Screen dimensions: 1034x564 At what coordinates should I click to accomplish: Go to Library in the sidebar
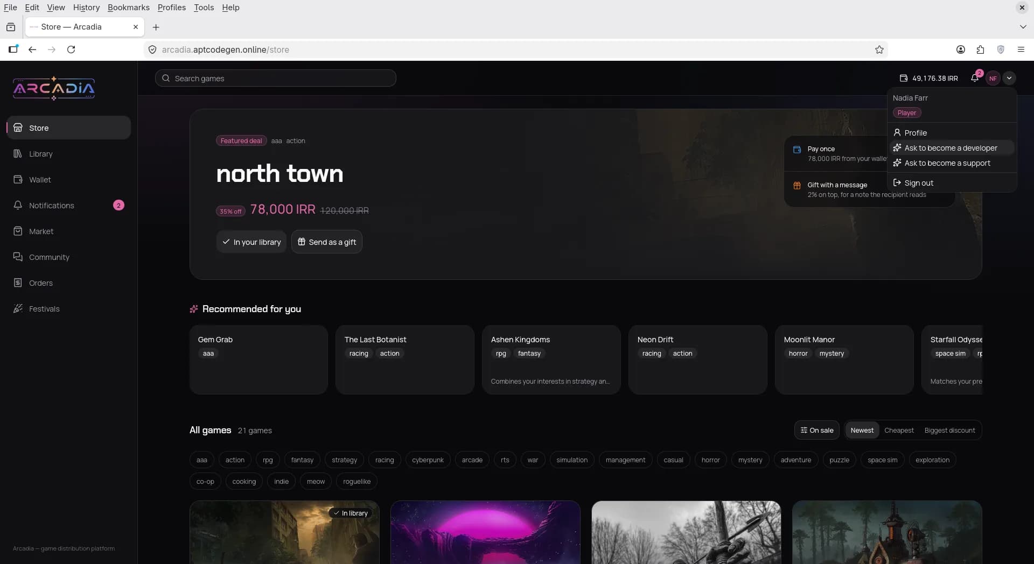pyautogui.click(x=69, y=154)
